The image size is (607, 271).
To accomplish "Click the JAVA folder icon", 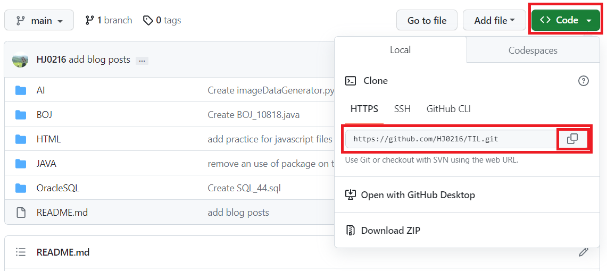I will (x=21, y=164).
